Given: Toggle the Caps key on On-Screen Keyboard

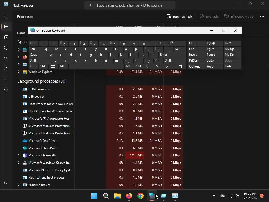Looking at the screenshot, I should pos(38,55).
